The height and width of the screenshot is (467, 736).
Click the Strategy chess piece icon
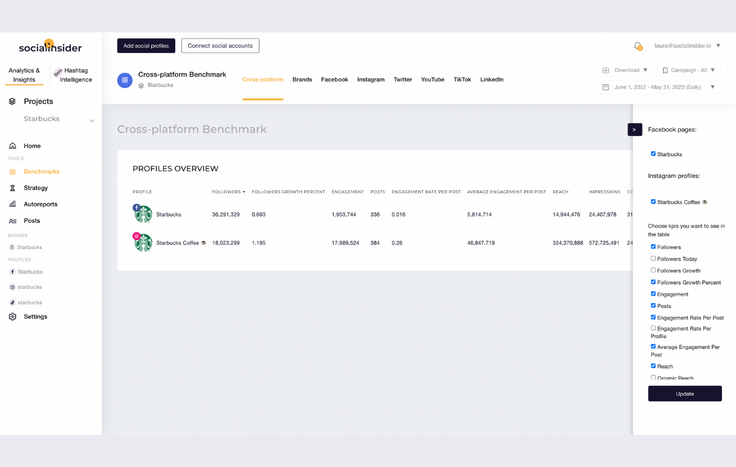tap(13, 188)
